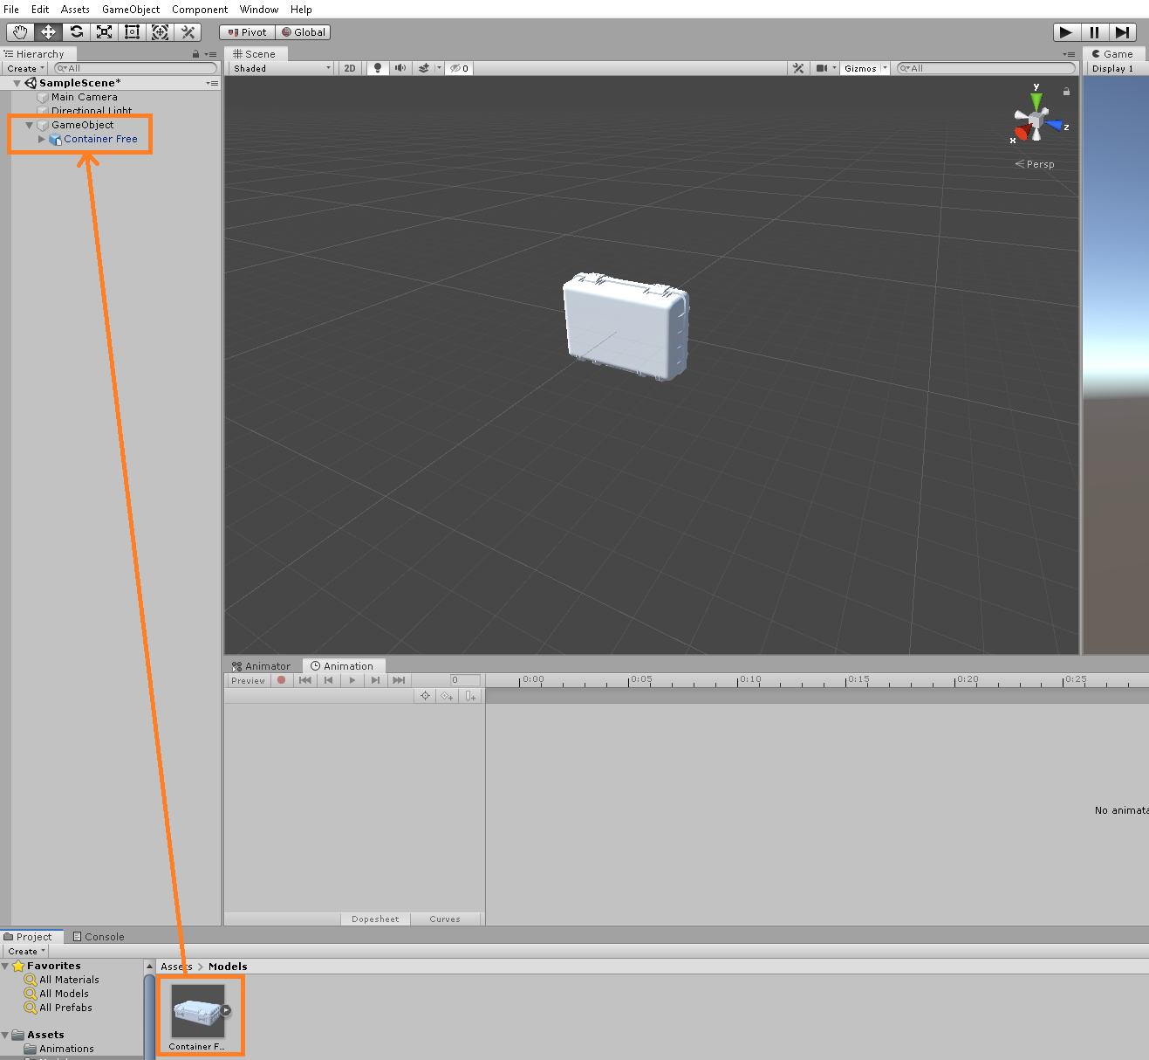Switch to the Animator tab

(x=261, y=665)
